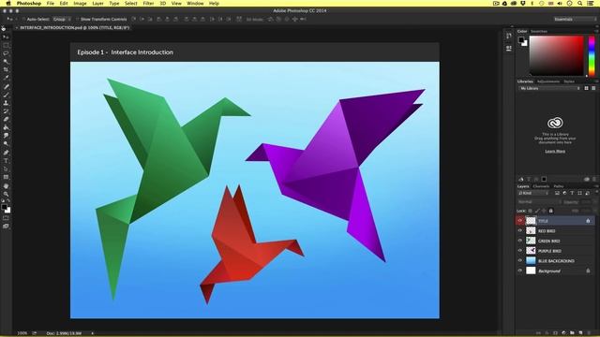Open the Apple menu
The image size is (600, 337).
[8, 3]
